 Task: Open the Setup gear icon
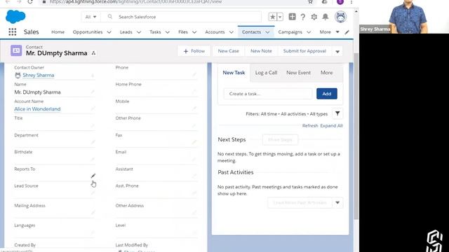coord(314,17)
